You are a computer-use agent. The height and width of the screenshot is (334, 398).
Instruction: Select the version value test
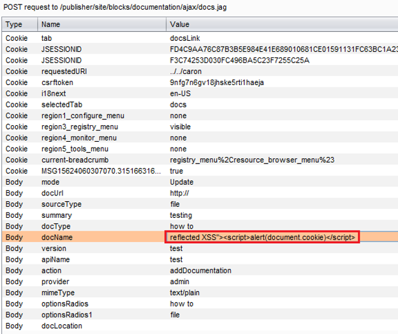pos(176,248)
